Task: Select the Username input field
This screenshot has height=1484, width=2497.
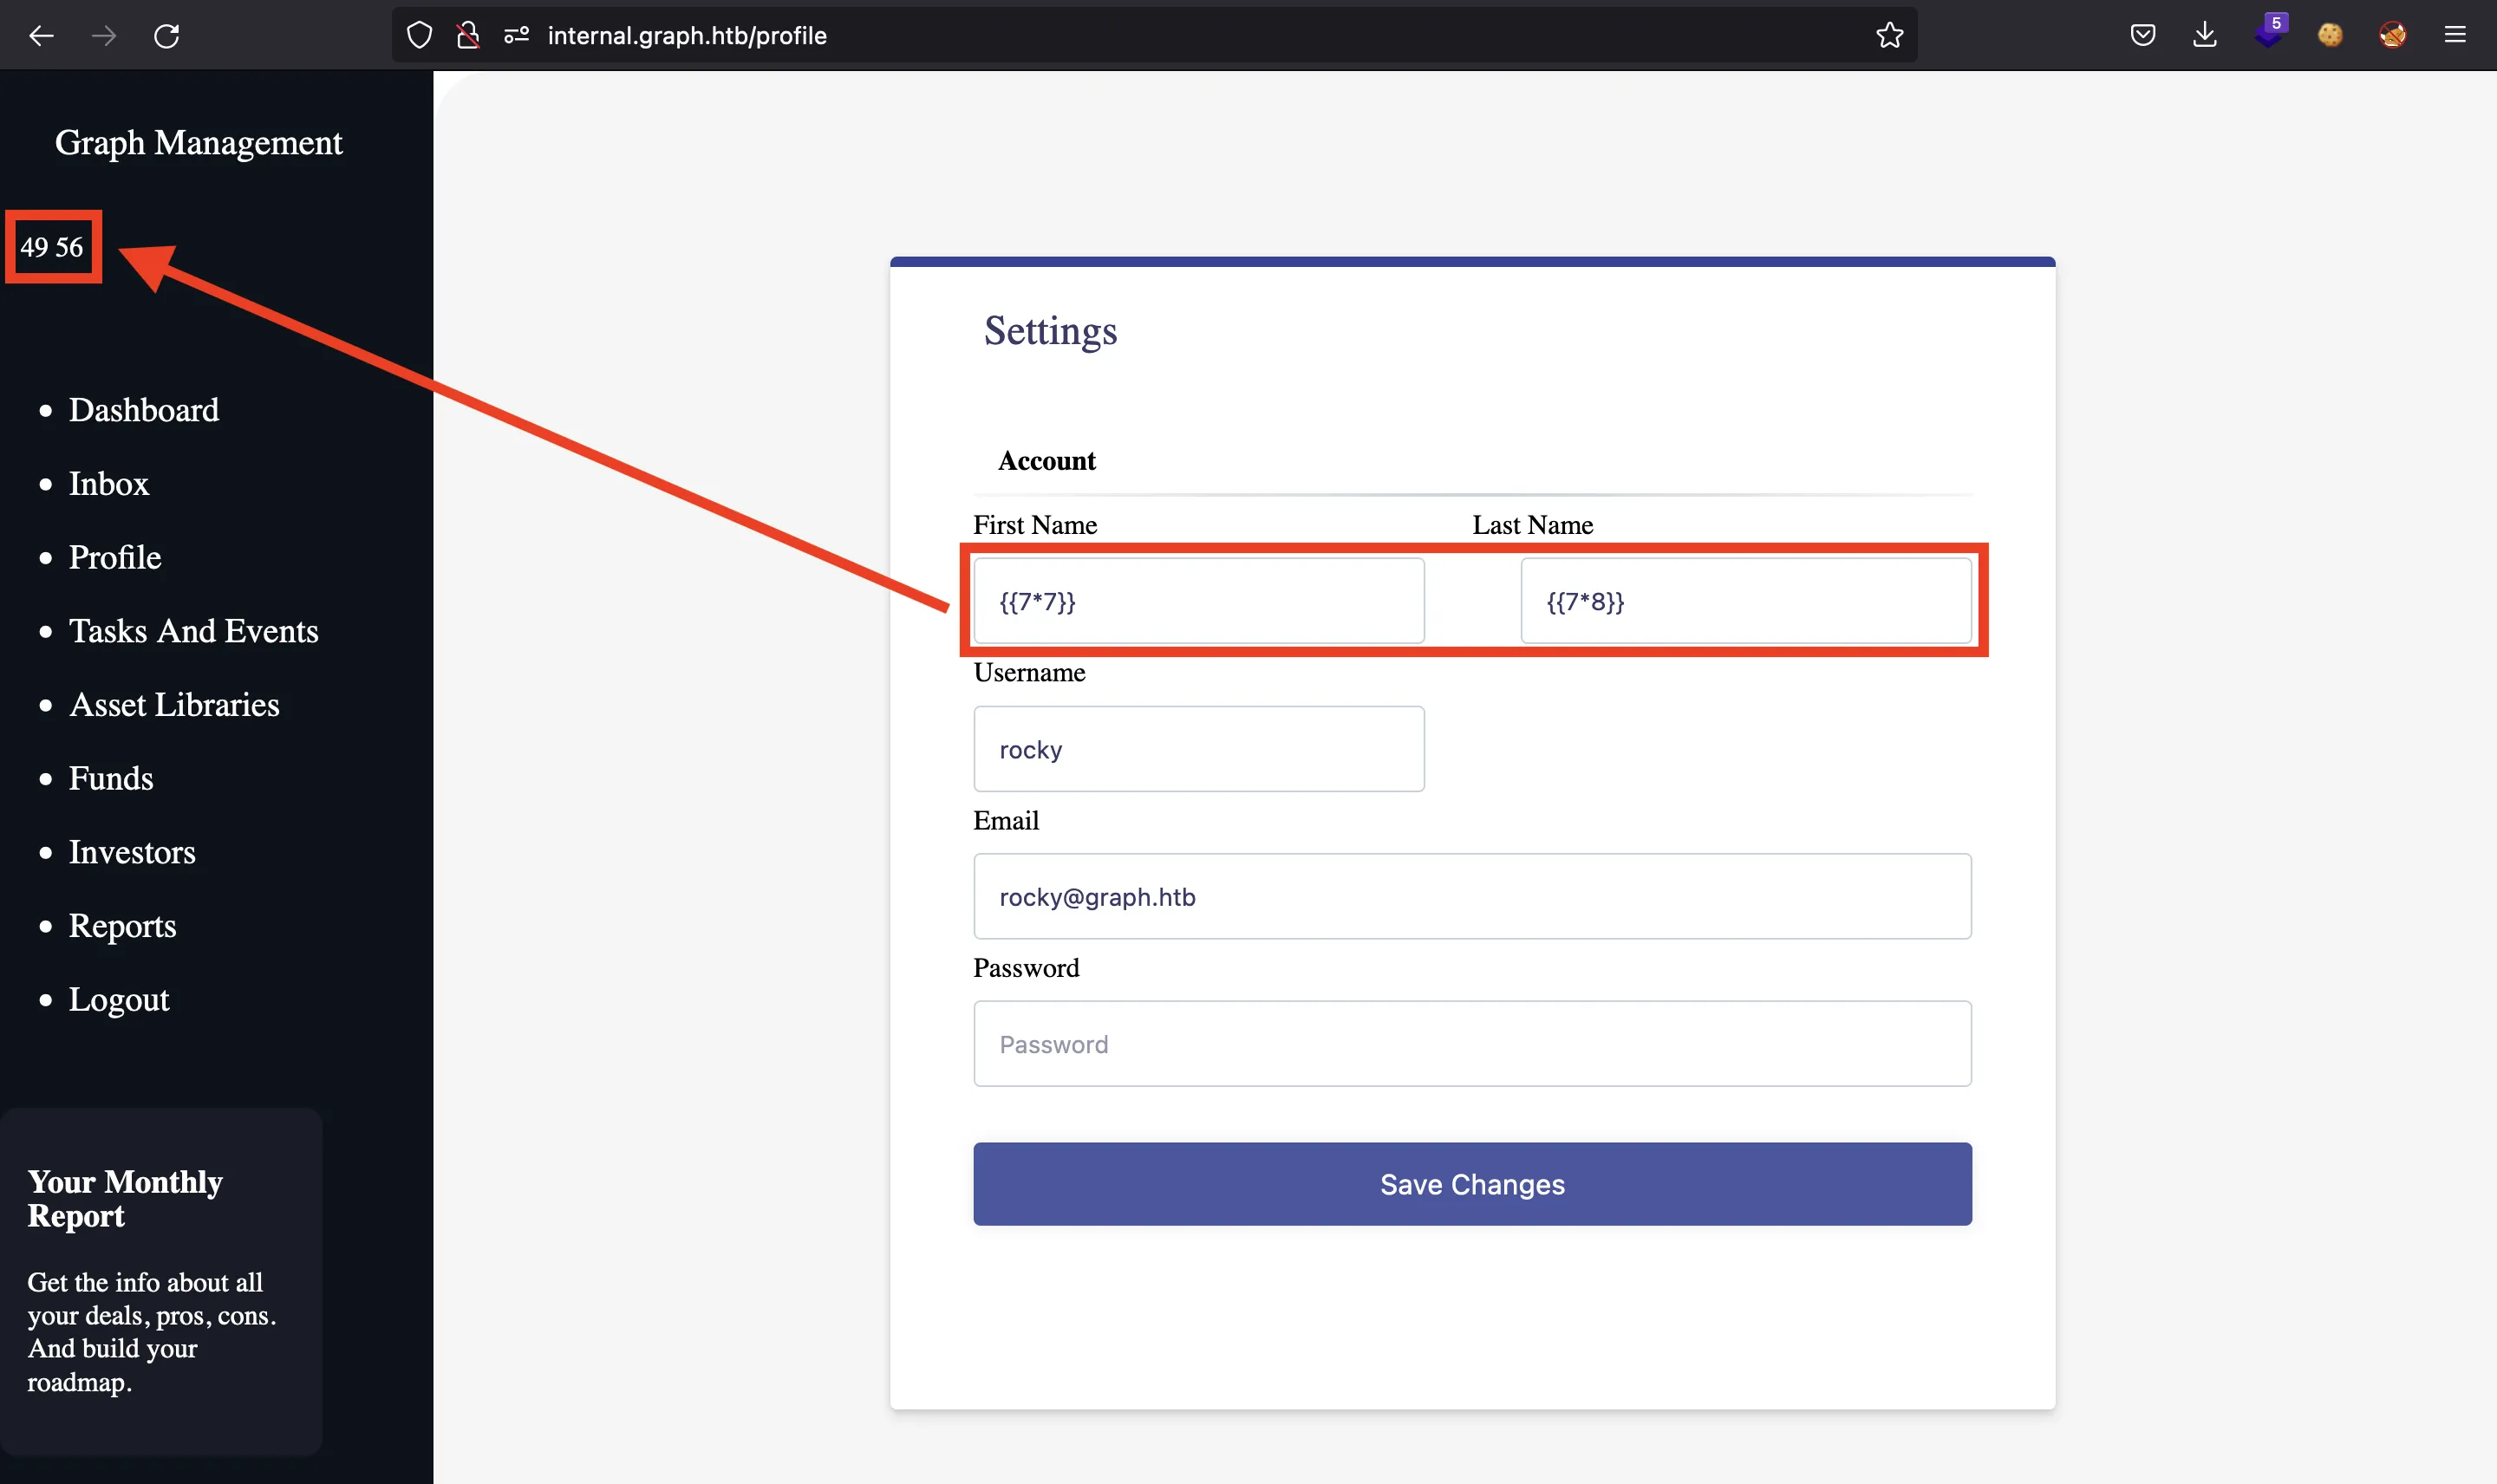Action: point(1198,747)
